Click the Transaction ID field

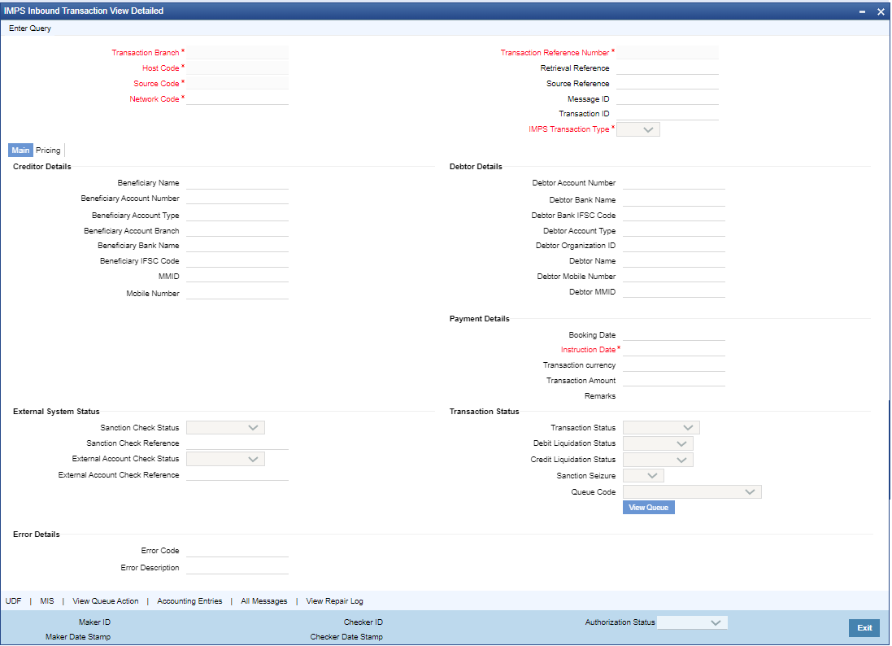pyautogui.click(x=668, y=113)
